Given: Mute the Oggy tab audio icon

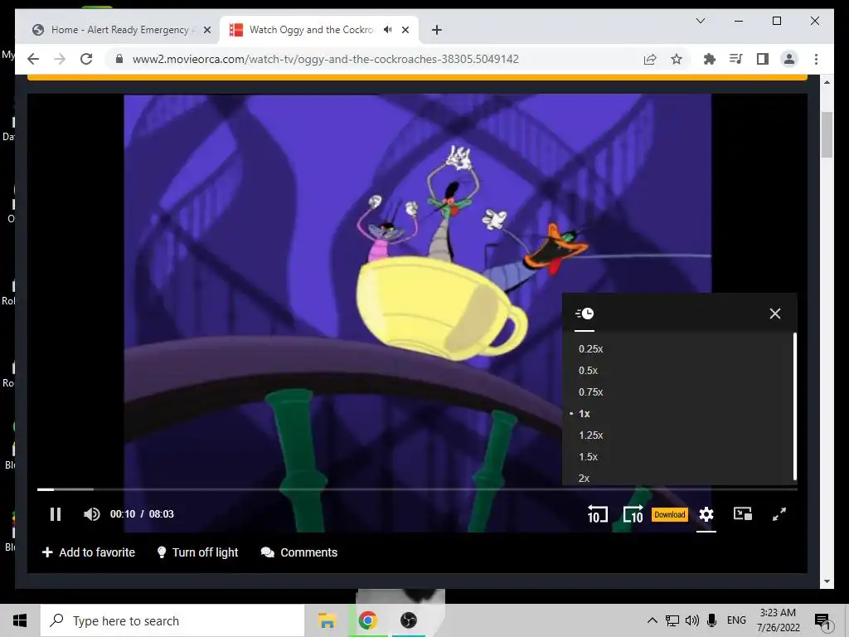Looking at the screenshot, I should pos(388,30).
